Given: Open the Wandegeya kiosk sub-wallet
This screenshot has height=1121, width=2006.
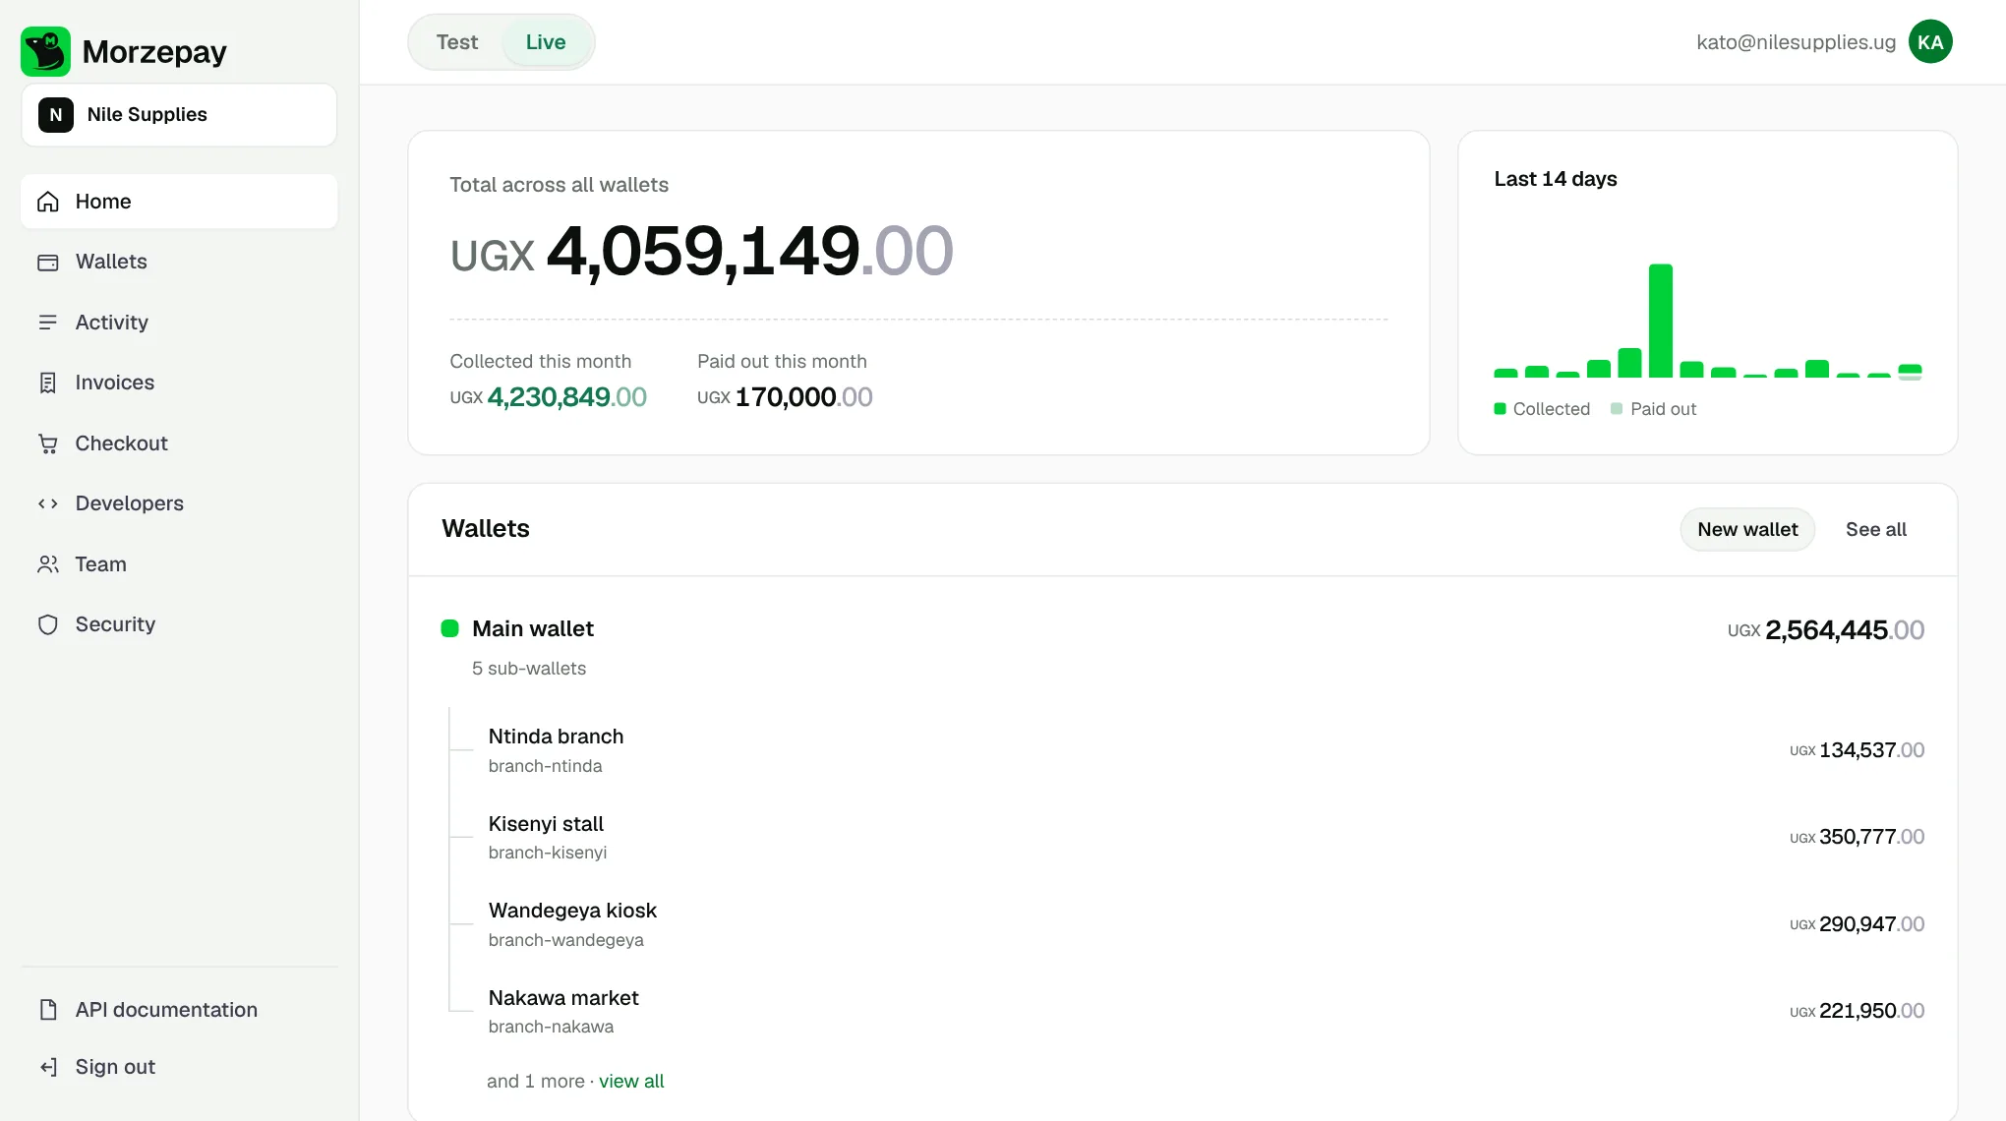Looking at the screenshot, I should tap(1205, 924).
